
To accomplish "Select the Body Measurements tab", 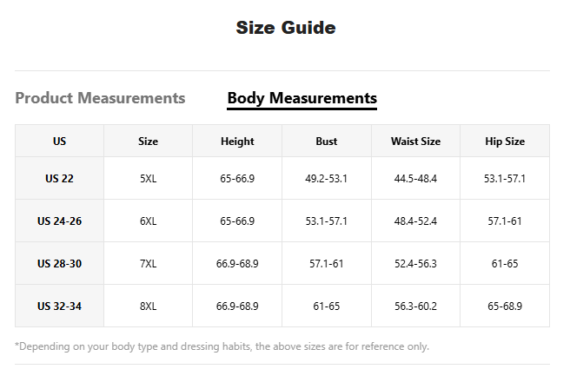I will tap(302, 98).
